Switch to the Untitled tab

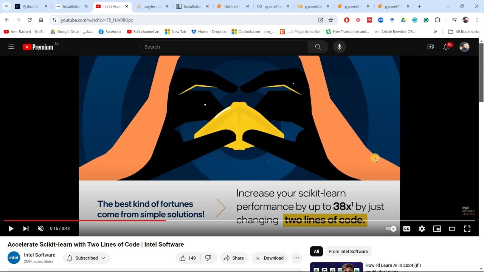(233, 6)
